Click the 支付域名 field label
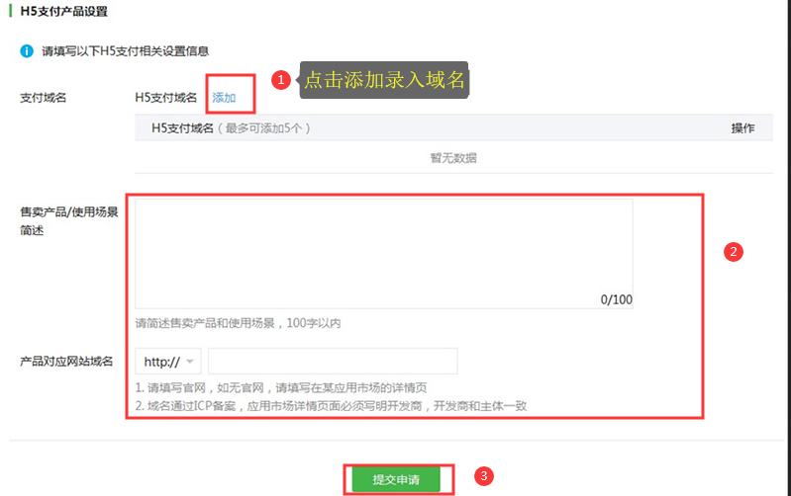 point(45,98)
